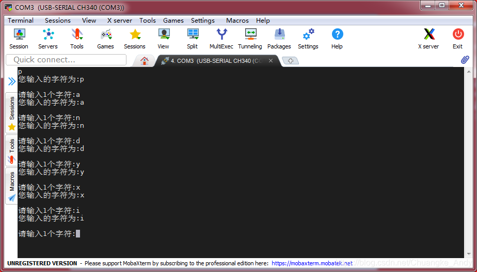Screen dimensions: 477x272
Task: Open the View menu in menu bar
Action: click(x=89, y=20)
